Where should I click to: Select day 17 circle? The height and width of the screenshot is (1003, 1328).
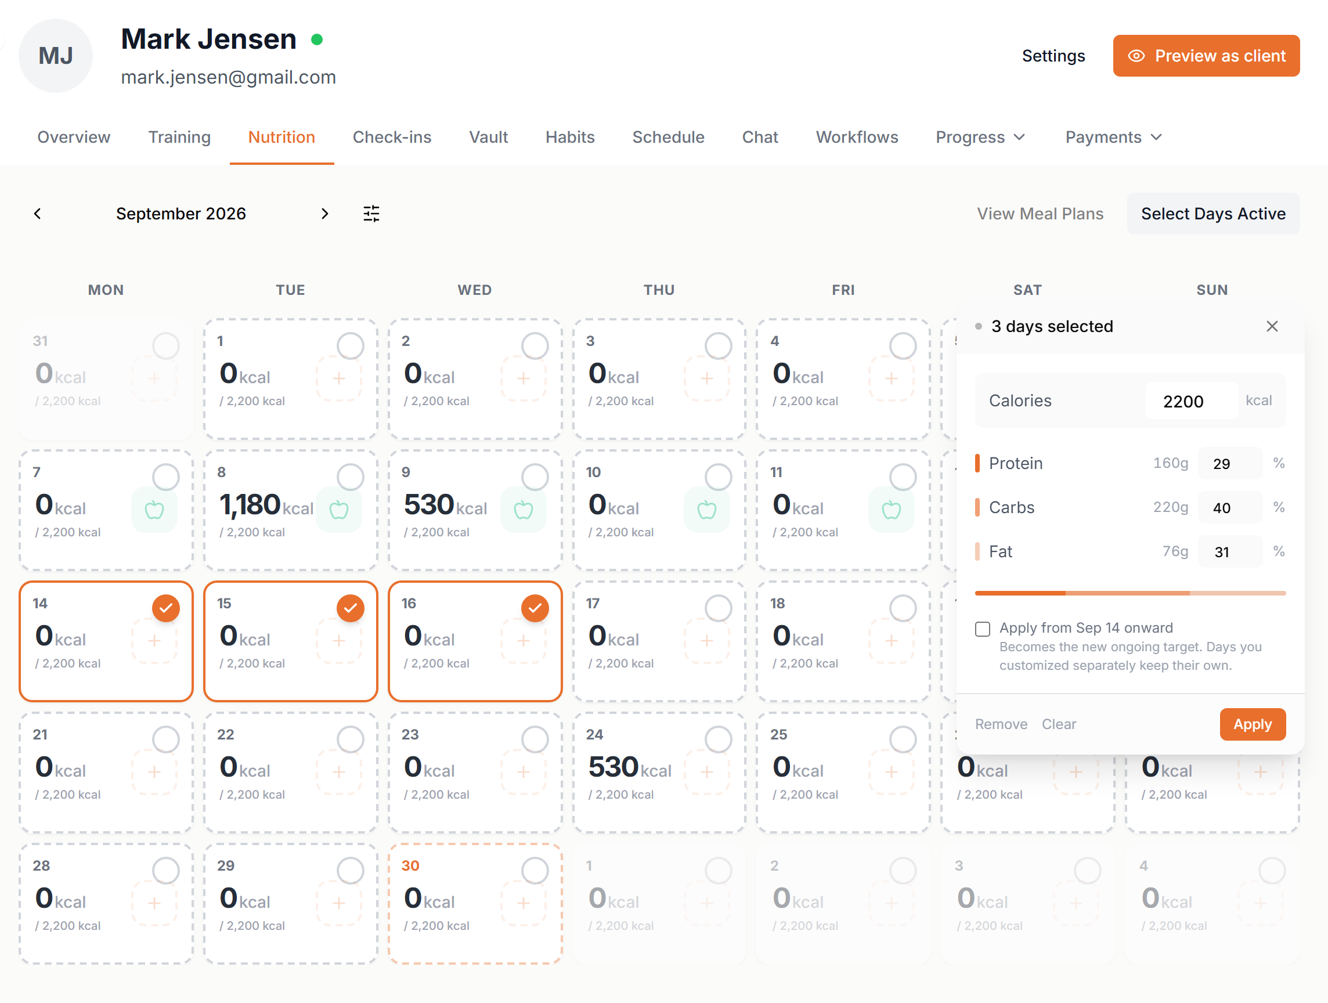(718, 608)
